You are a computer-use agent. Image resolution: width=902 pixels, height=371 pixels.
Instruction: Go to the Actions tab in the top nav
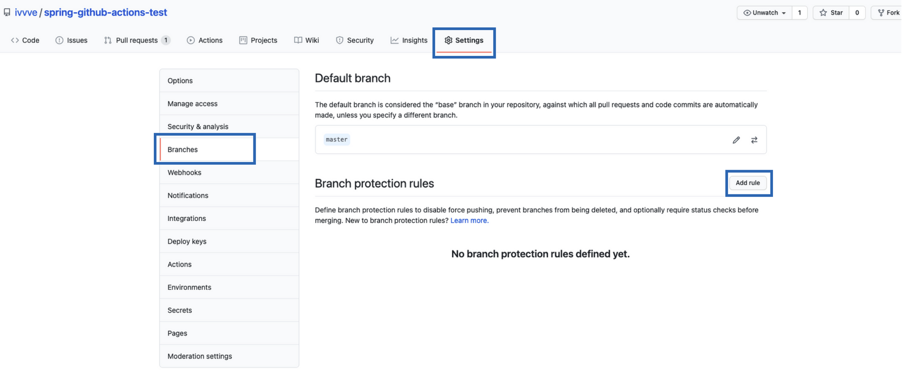pos(204,40)
